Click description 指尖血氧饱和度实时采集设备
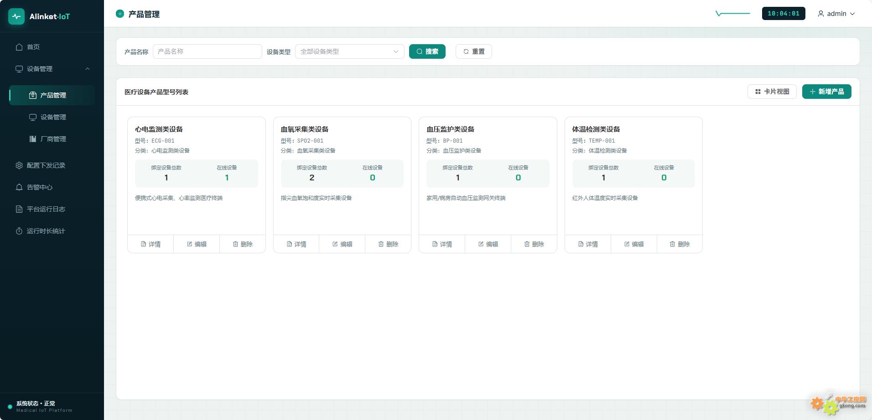The image size is (872, 420). [x=317, y=198]
